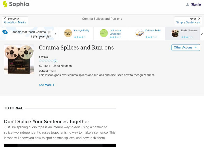Open LaShanda Lawrence's green tutorial icon
This screenshot has width=204, height=147.
point(104,33)
